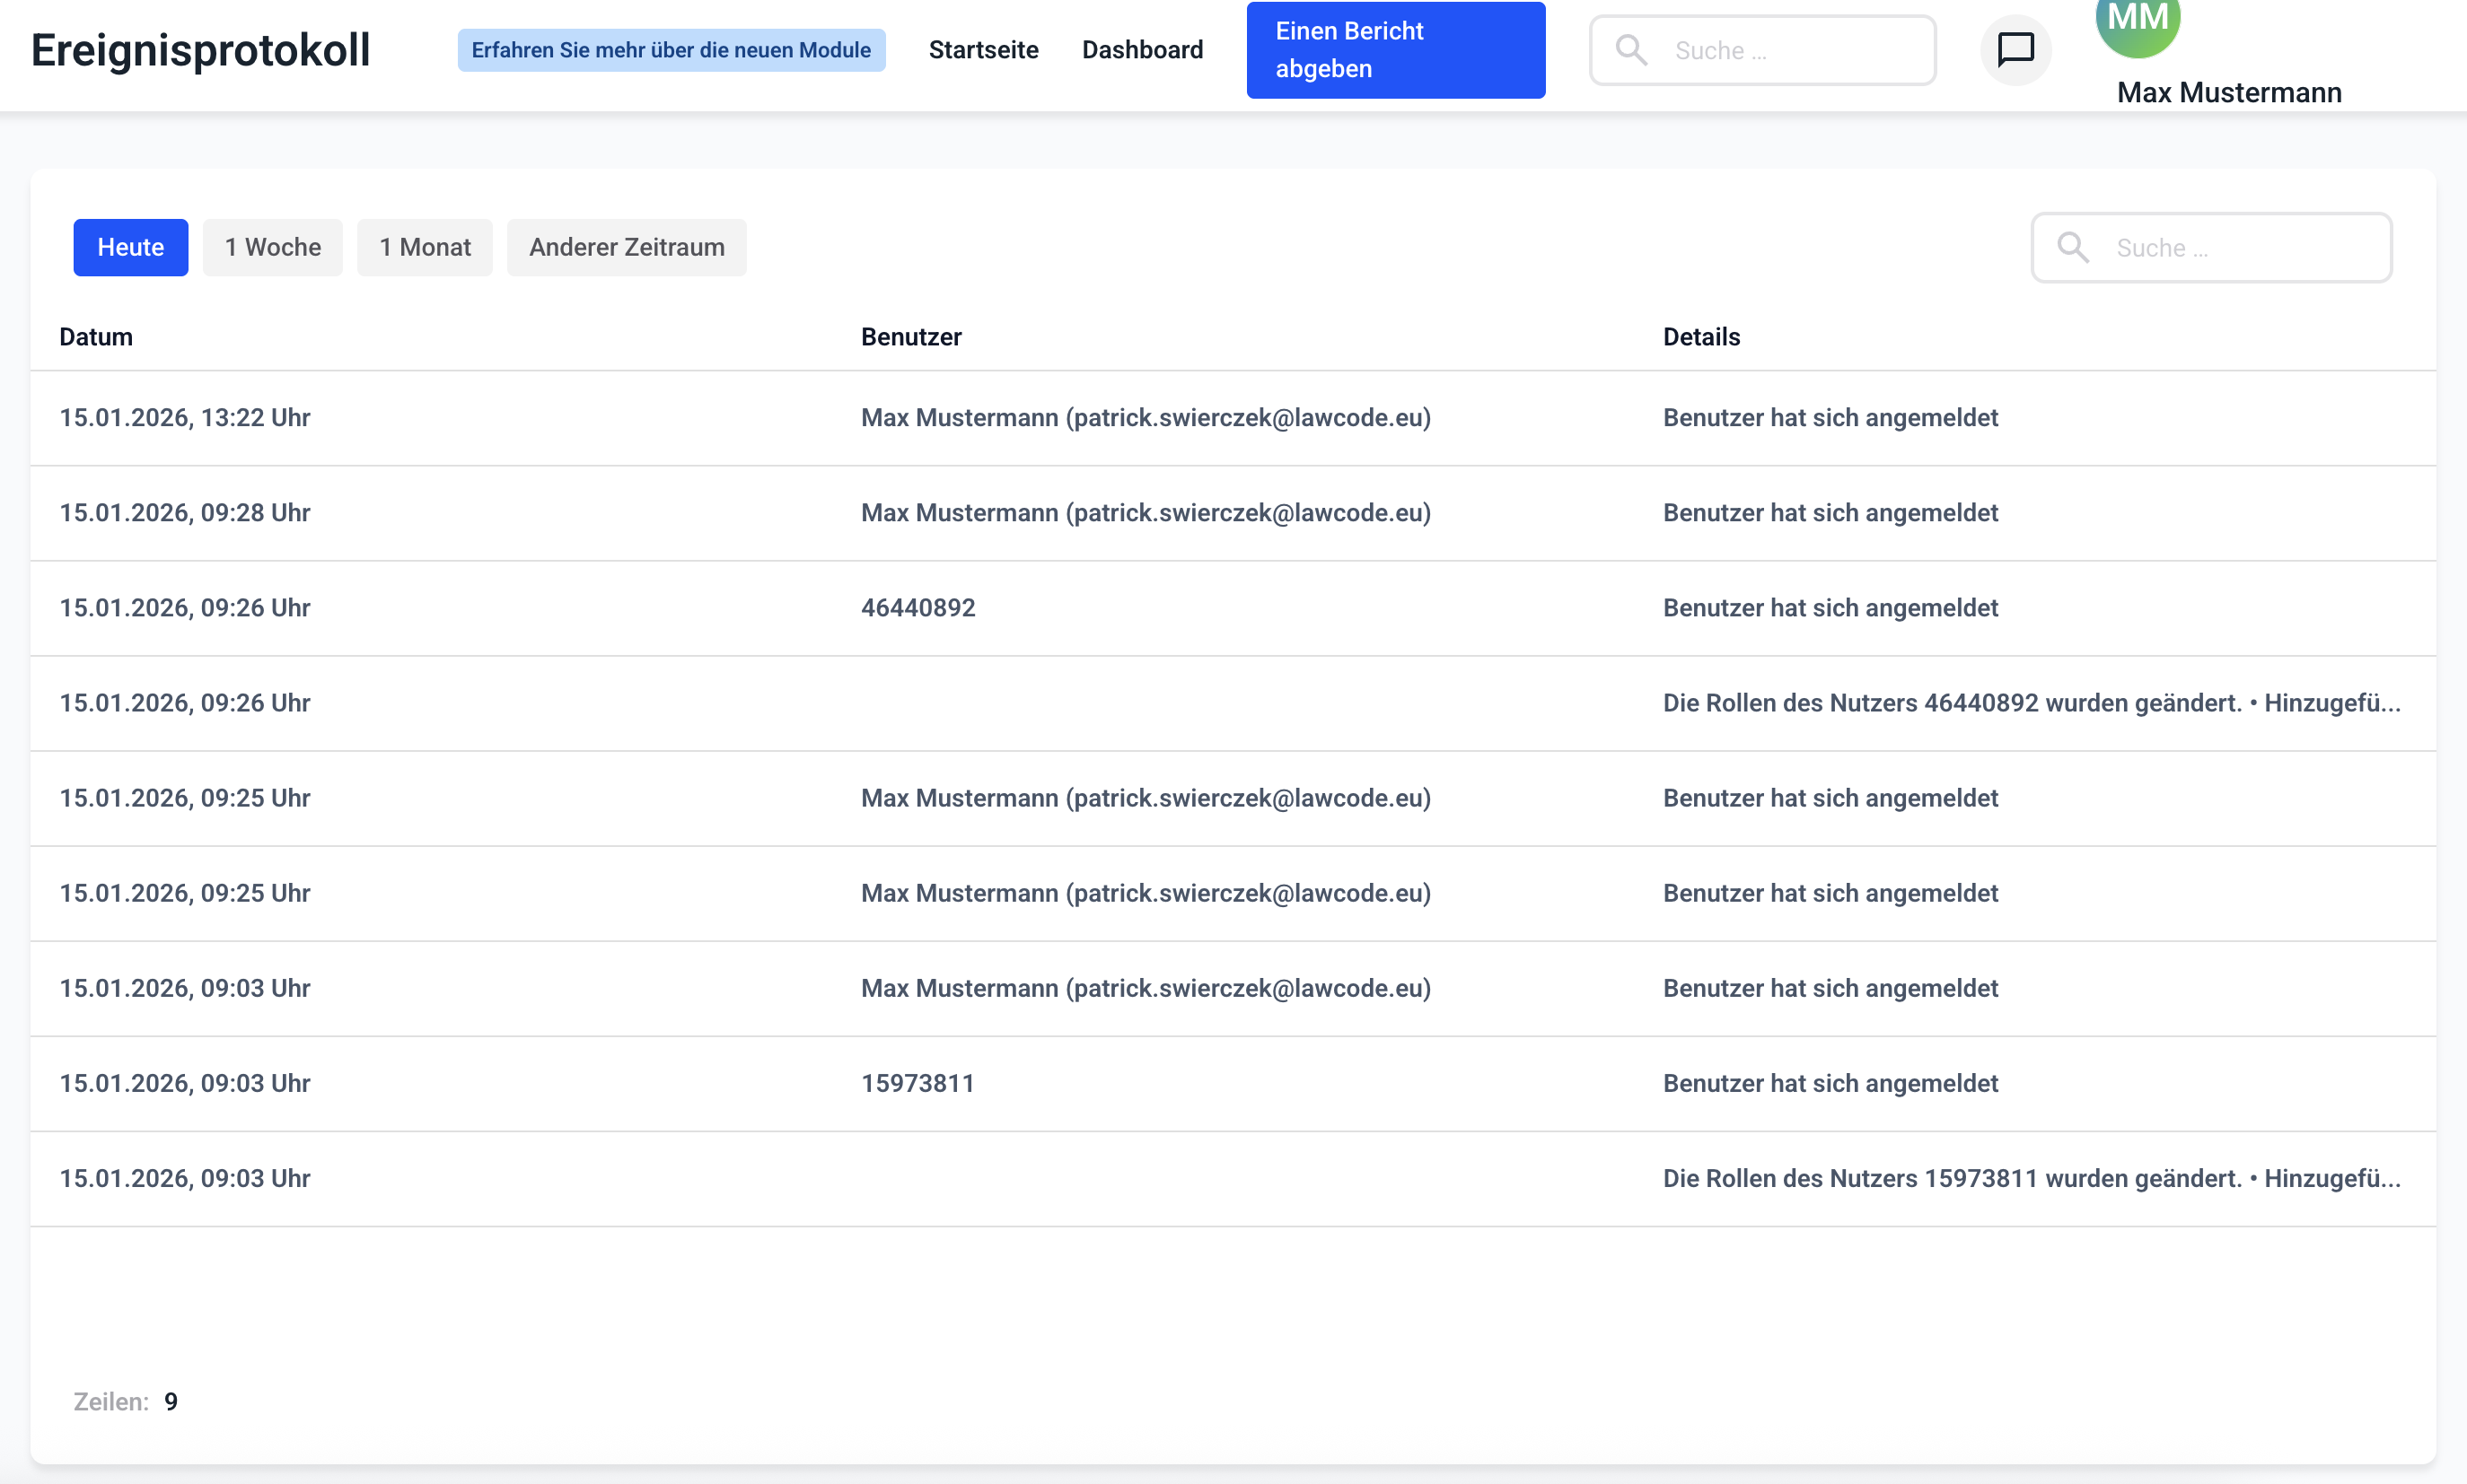Open the neuen Module info banner
Screen dimensions: 2467x1484
[x=671, y=50]
